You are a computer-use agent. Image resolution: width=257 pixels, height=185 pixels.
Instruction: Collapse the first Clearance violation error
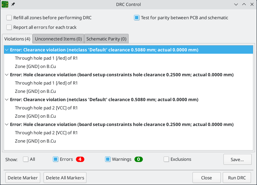click(7, 50)
